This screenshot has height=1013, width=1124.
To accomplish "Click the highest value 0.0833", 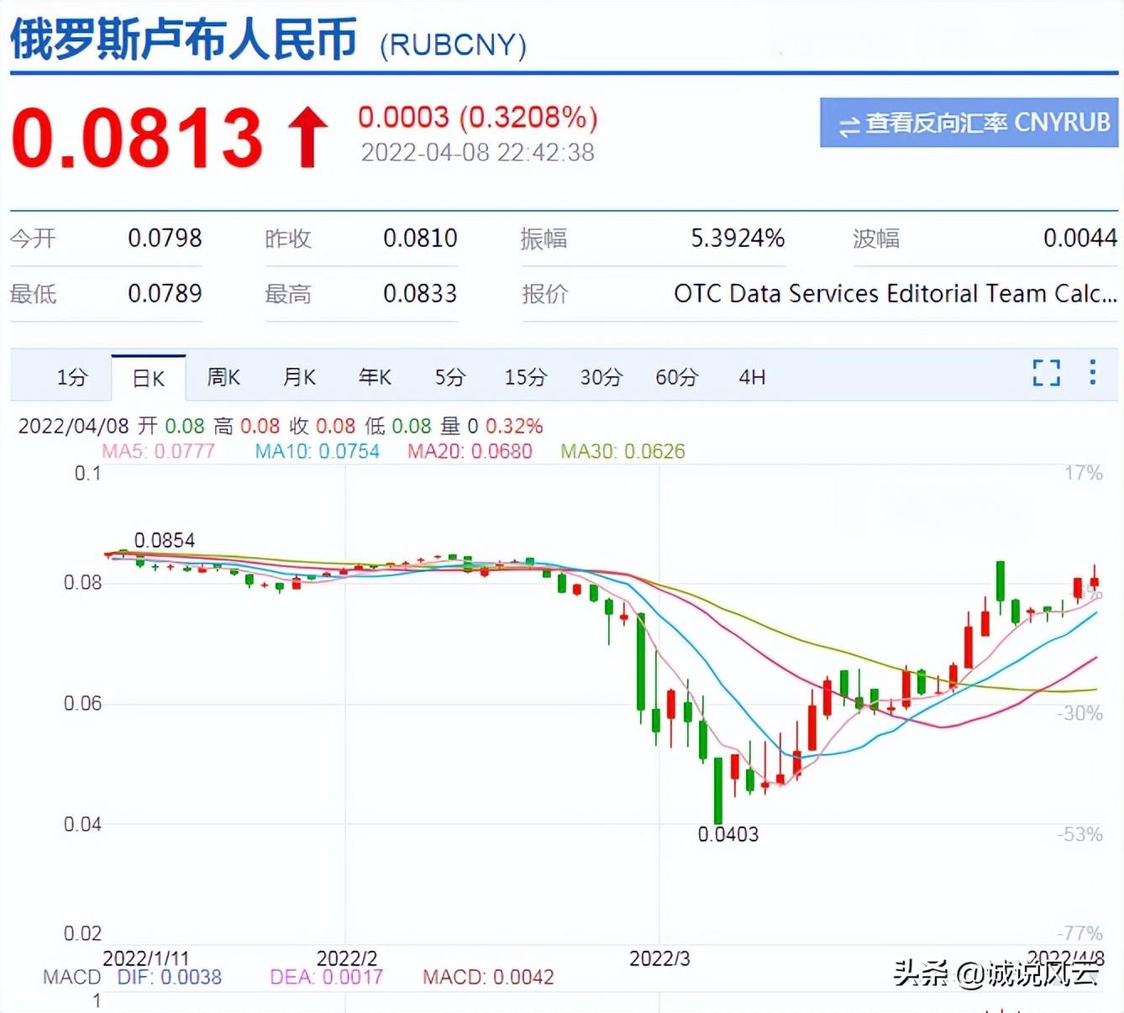I will point(420,294).
